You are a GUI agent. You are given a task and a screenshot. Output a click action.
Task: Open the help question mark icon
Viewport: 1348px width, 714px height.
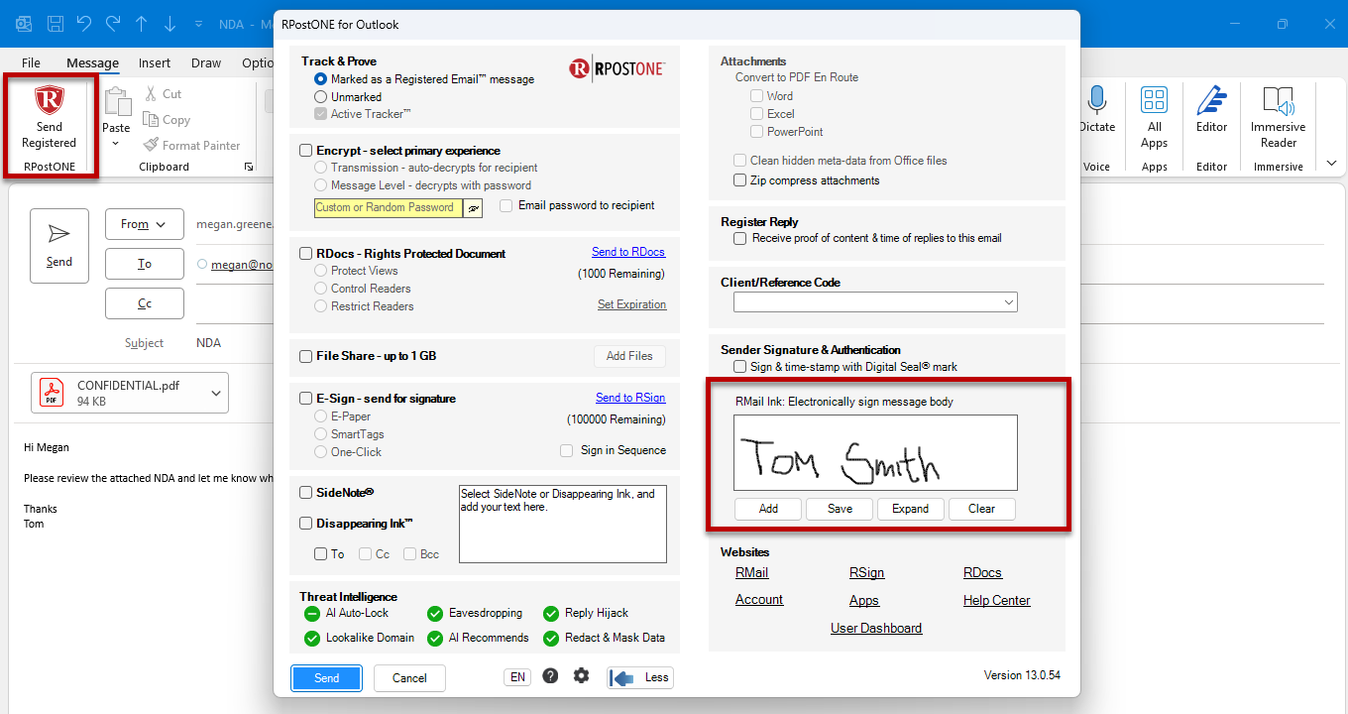(550, 676)
